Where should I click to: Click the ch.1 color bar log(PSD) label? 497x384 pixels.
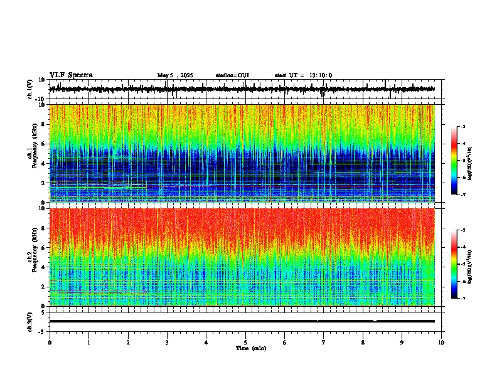pyautogui.click(x=469, y=164)
